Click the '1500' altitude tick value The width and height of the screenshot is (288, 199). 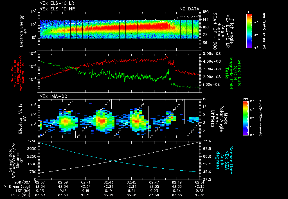coord(31,164)
